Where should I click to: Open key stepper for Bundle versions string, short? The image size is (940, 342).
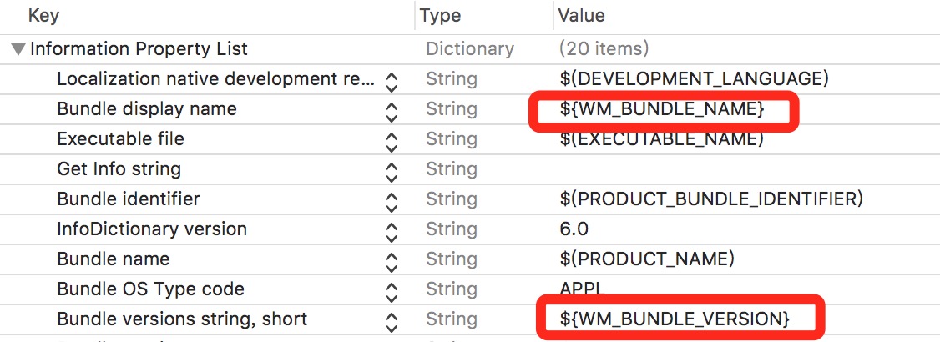click(x=392, y=322)
